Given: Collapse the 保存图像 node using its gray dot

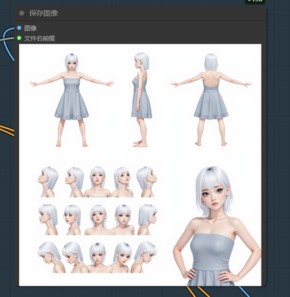Looking at the screenshot, I should pyautogui.click(x=21, y=13).
